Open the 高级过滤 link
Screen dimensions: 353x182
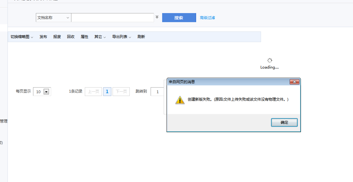[x=207, y=17]
